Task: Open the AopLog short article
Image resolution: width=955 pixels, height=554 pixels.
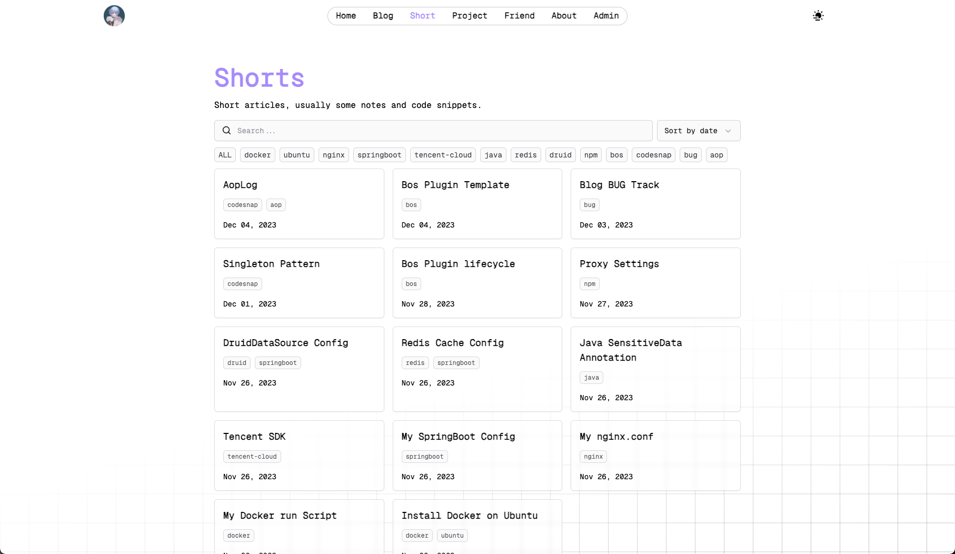Action: pyautogui.click(x=299, y=204)
